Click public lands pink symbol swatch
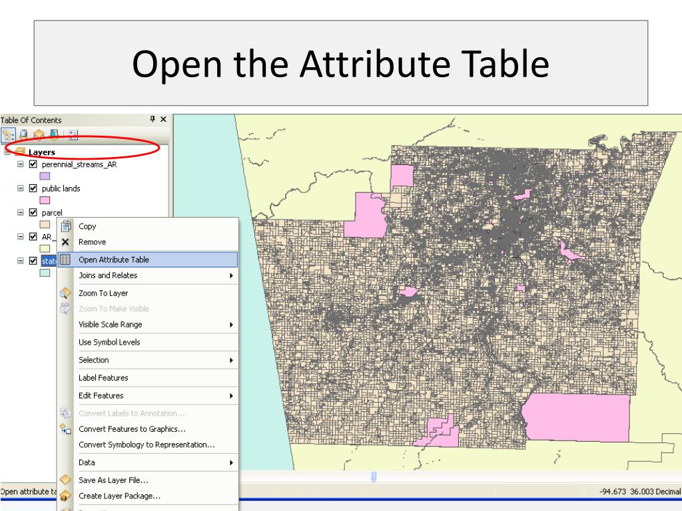The image size is (682, 511). [45, 200]
